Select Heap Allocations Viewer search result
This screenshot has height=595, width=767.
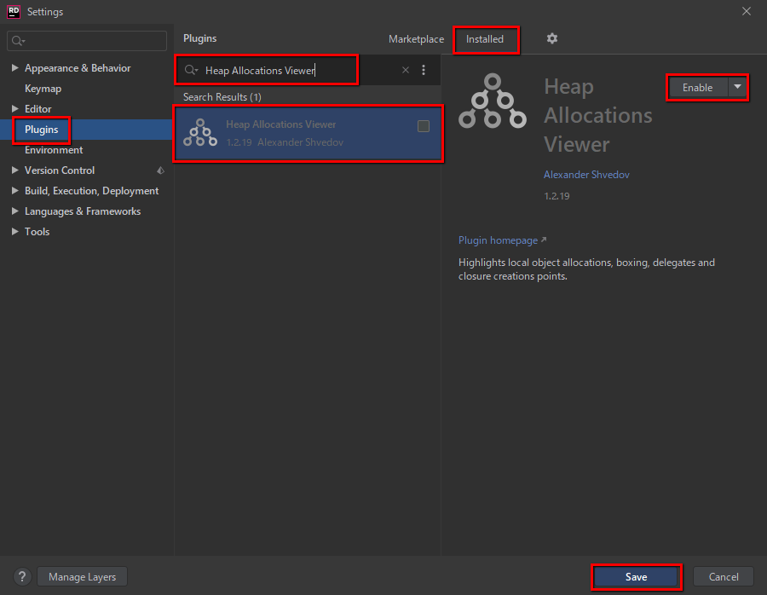308,133
